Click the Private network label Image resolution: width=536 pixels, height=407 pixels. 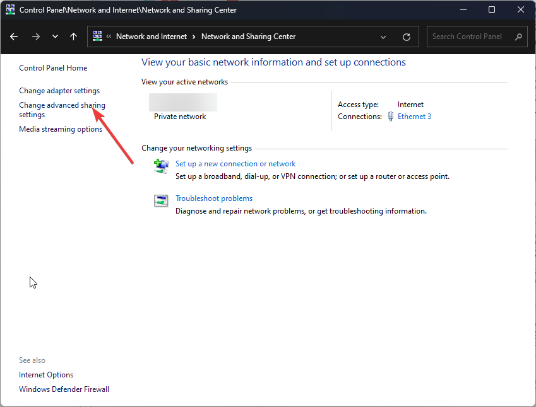[180, 117]
